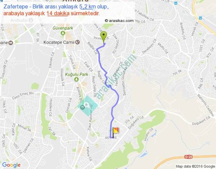Click the Kocatepe Camii label
Screen dimensions: 216x169
tap(59, 42)
